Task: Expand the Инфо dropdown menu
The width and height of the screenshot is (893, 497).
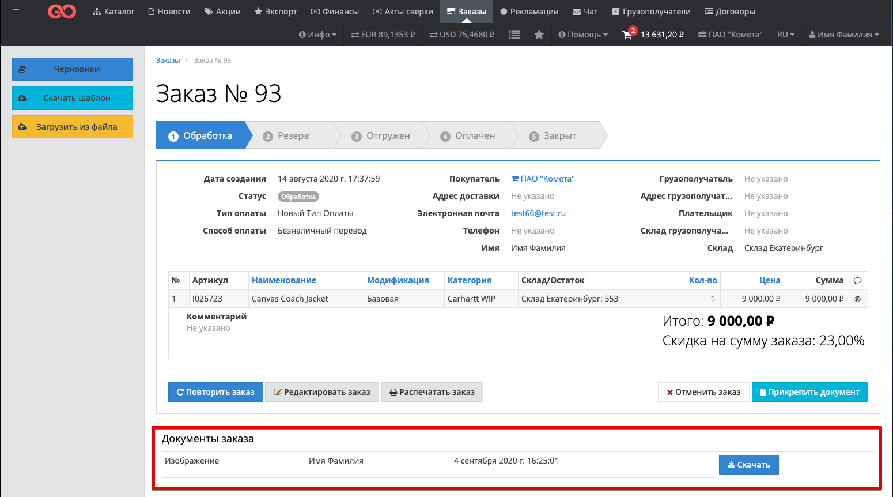Action: point(317,35)
